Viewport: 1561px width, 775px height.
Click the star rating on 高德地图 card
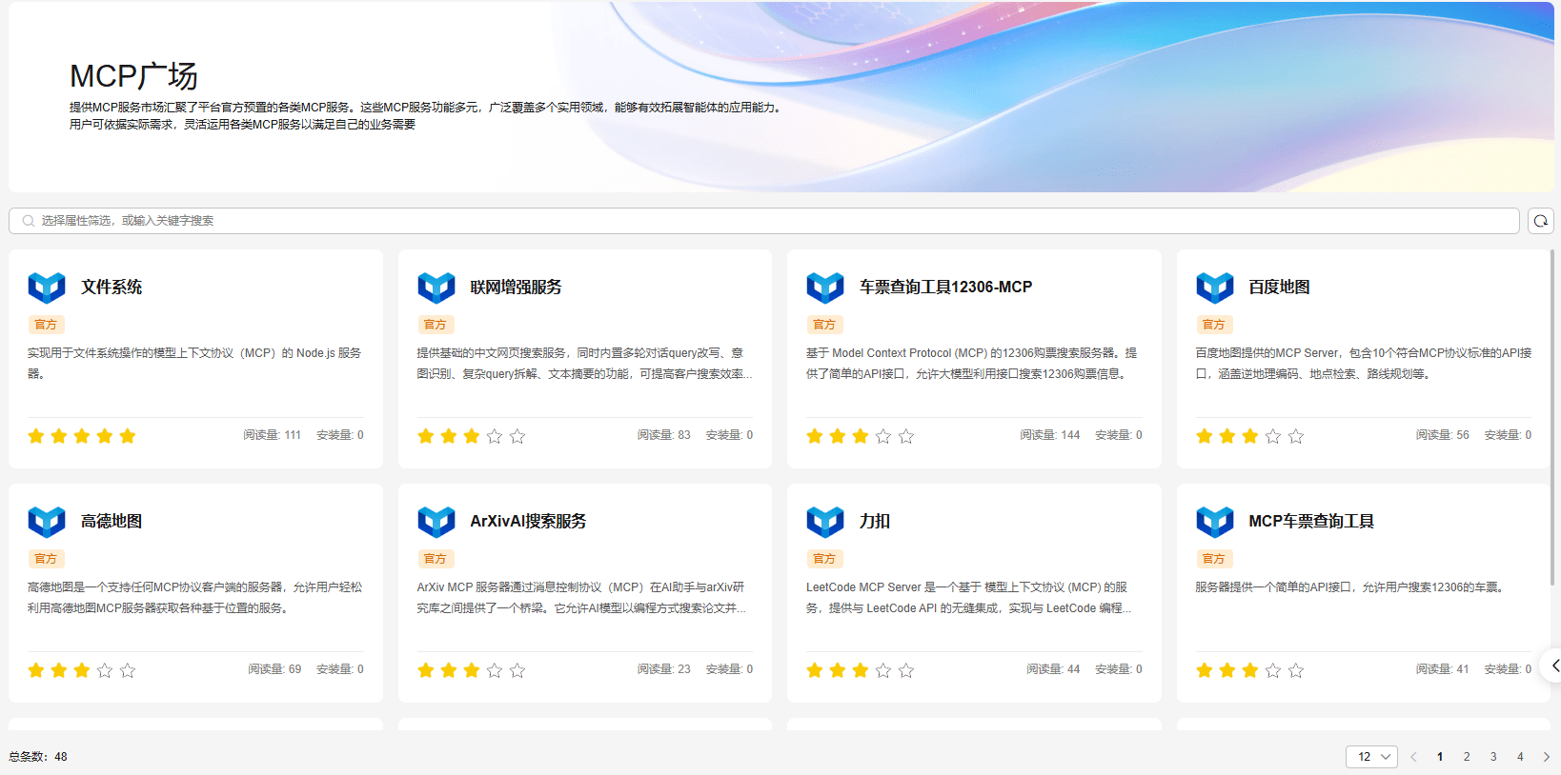point(82,670)
